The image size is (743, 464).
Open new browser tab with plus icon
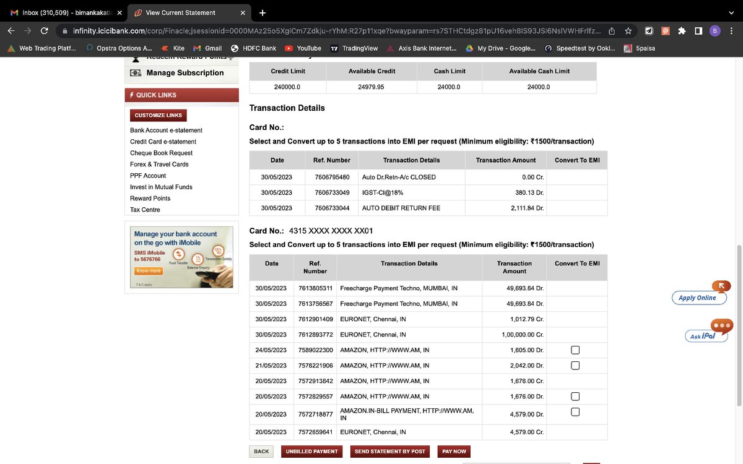[262, 12]
